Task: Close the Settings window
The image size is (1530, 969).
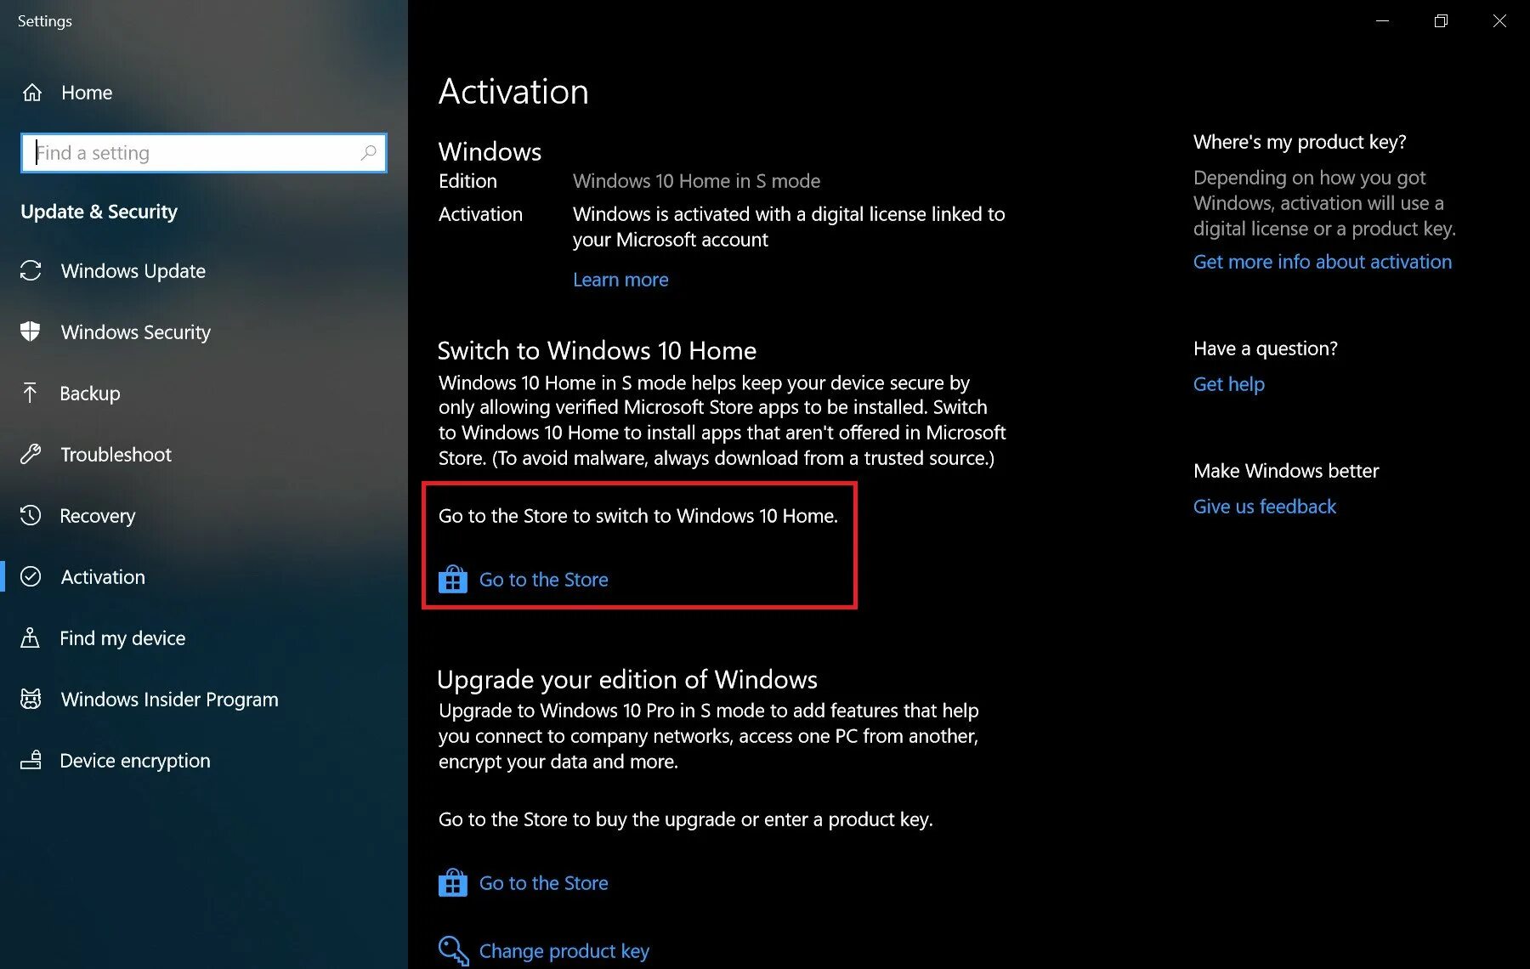Action: pos(1499,21)
